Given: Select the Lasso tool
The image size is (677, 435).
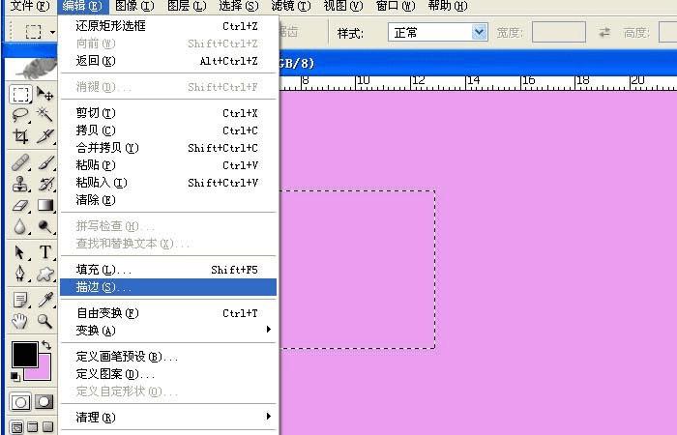Looking at the screenshot, I should (20, 115).
